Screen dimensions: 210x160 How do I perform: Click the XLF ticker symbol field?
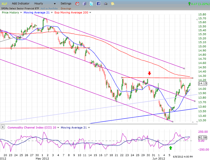click(5, 4)
